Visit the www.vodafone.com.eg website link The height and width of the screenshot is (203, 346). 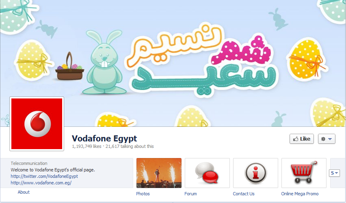click(x=41, y=183)
